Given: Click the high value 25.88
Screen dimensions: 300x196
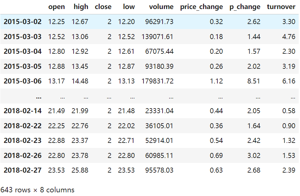Looking at the screenshot, I should 80,170.
